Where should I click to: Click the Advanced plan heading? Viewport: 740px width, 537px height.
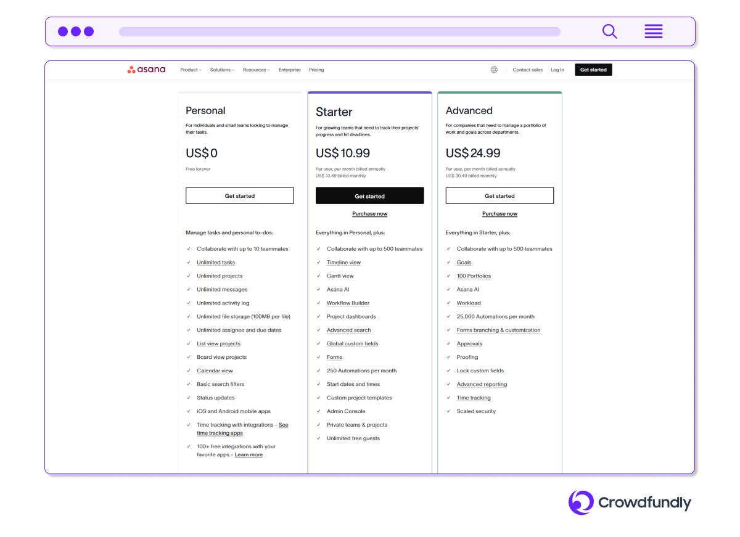[x=469, y=111]
